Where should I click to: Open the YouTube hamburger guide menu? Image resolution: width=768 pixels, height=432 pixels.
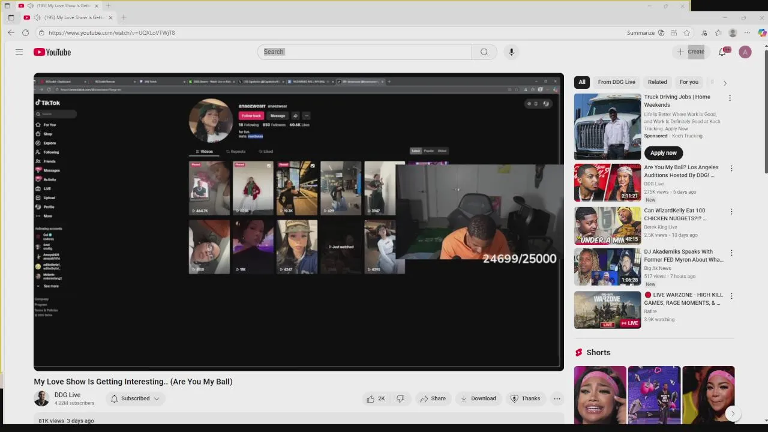(x=19, y=52)
